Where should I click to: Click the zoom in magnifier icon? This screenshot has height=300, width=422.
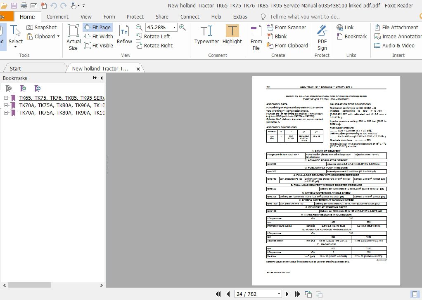pyautogui.click(x=182, y=27)
